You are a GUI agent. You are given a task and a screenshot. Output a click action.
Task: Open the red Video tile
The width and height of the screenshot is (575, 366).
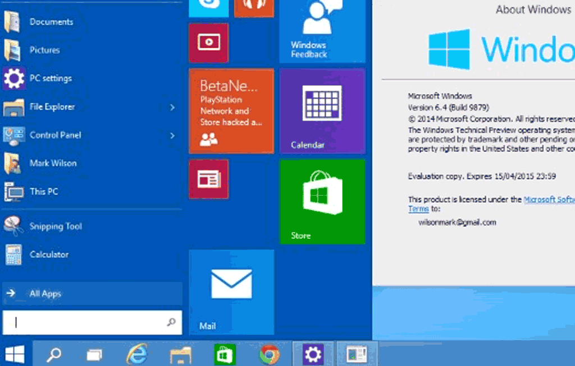pos(209,43)
